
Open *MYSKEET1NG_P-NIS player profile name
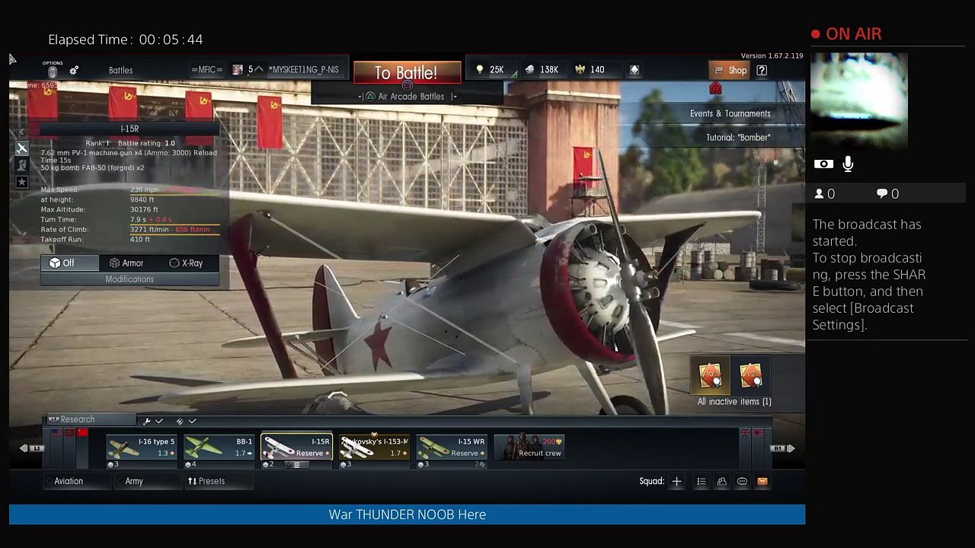pyautogui.click(x=303, y=70)
